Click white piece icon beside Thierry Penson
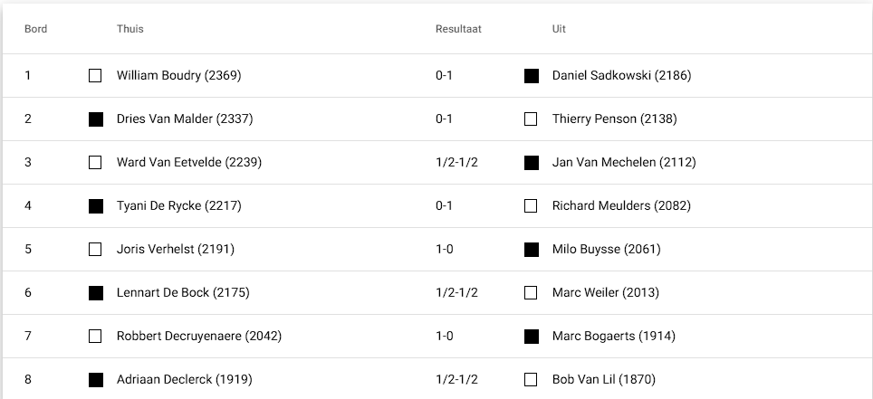Image resolution: width=873 pixels, height=399 pixels. 532,119
